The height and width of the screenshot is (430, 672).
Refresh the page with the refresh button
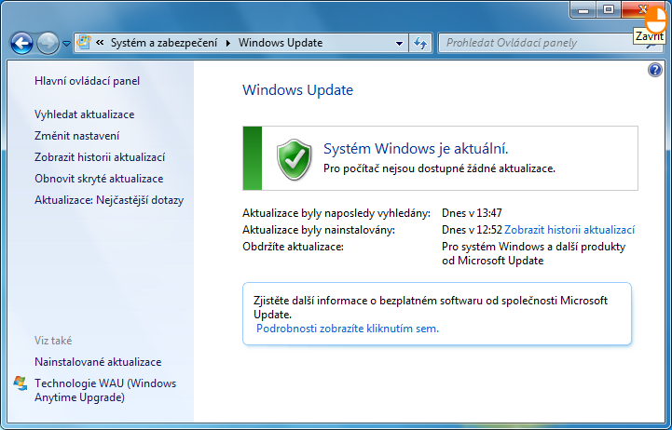(x=420, y=43)
